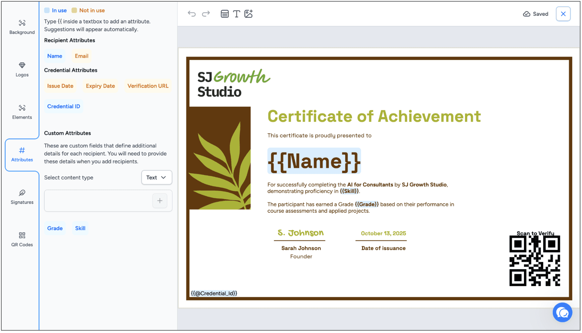Close the certificate editor
Screen dimensions: 582x333
tap(563, 14)
